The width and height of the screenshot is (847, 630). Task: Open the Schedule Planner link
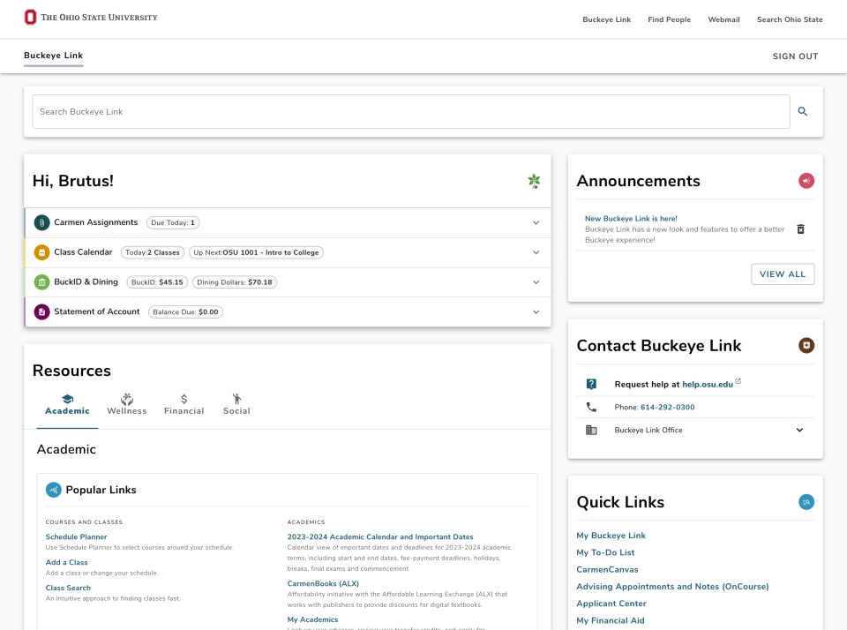76,537
